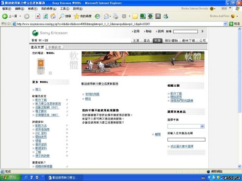The height and width of the screenshot is (181, 242).
Task: Click sidebar link 使用者指南
Action: [x=42, y=129]
